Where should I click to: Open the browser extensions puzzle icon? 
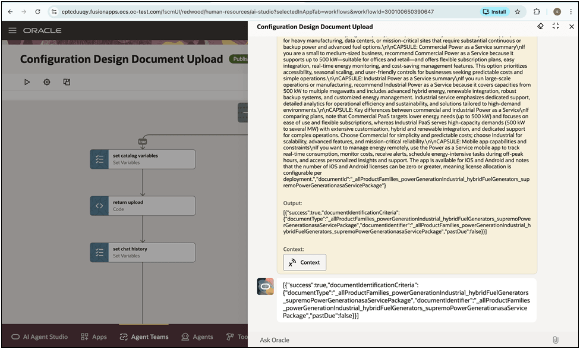[537, 12]
